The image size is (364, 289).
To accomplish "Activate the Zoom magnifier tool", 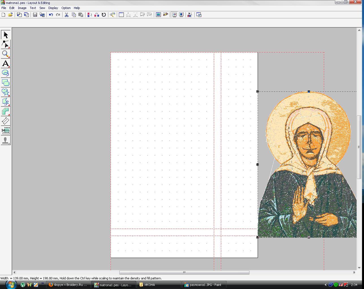I will pyautogui.click(x=6, y=54).
